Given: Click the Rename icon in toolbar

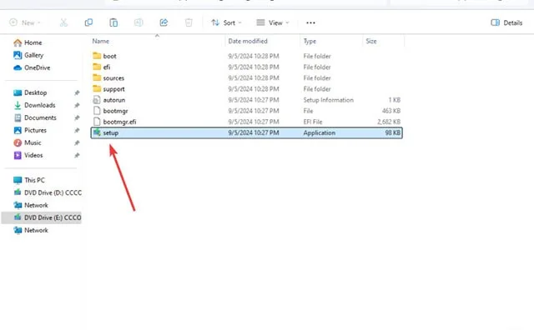Looking at the screenshot, I should pyautogui.click(x=139, y=22).
